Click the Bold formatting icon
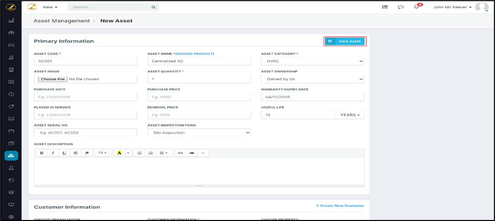This screenshot has height=221, width=495. pyautogui.click(x=41, y=153)
